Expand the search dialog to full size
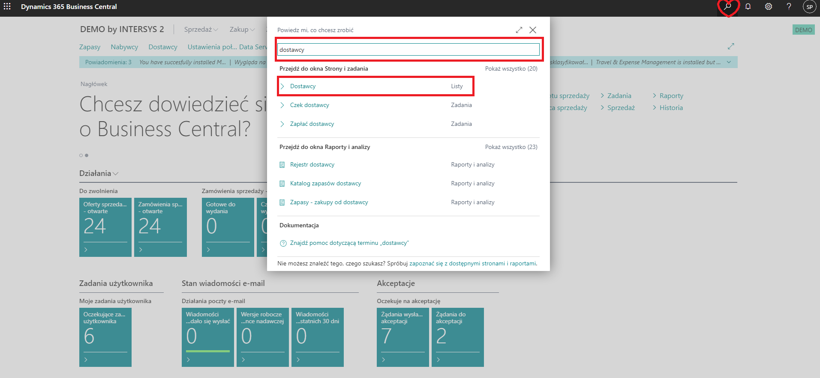The height and width of the screenshot is (378, 820). [519, 30]
